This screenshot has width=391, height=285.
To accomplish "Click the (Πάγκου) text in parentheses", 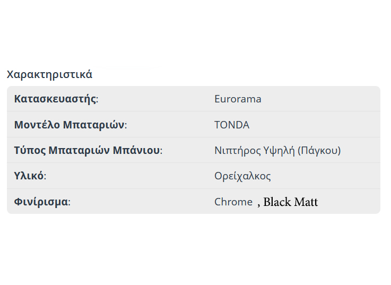I will (319, 151).
